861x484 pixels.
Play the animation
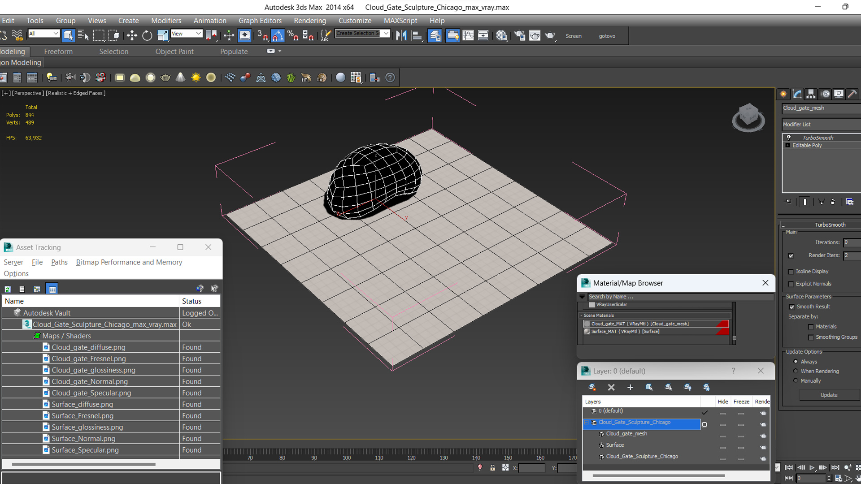812,467
